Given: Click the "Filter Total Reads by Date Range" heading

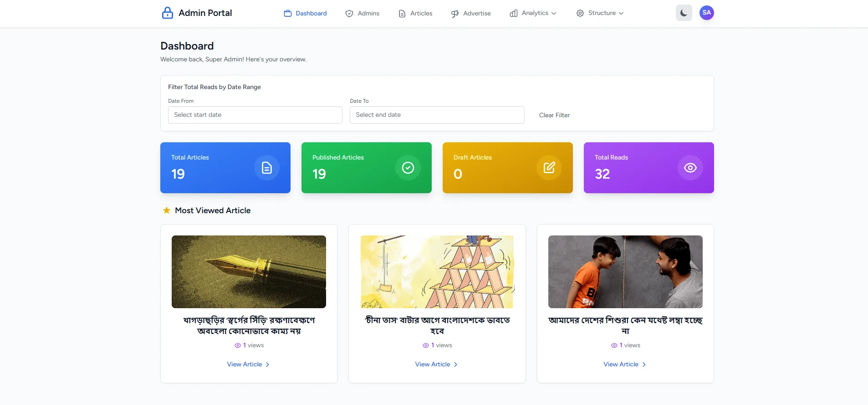Looking at the screenshot, I should pyautogui.click(x=214, y=87).
